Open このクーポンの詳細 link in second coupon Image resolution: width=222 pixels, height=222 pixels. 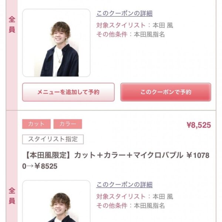pos(124,185)
